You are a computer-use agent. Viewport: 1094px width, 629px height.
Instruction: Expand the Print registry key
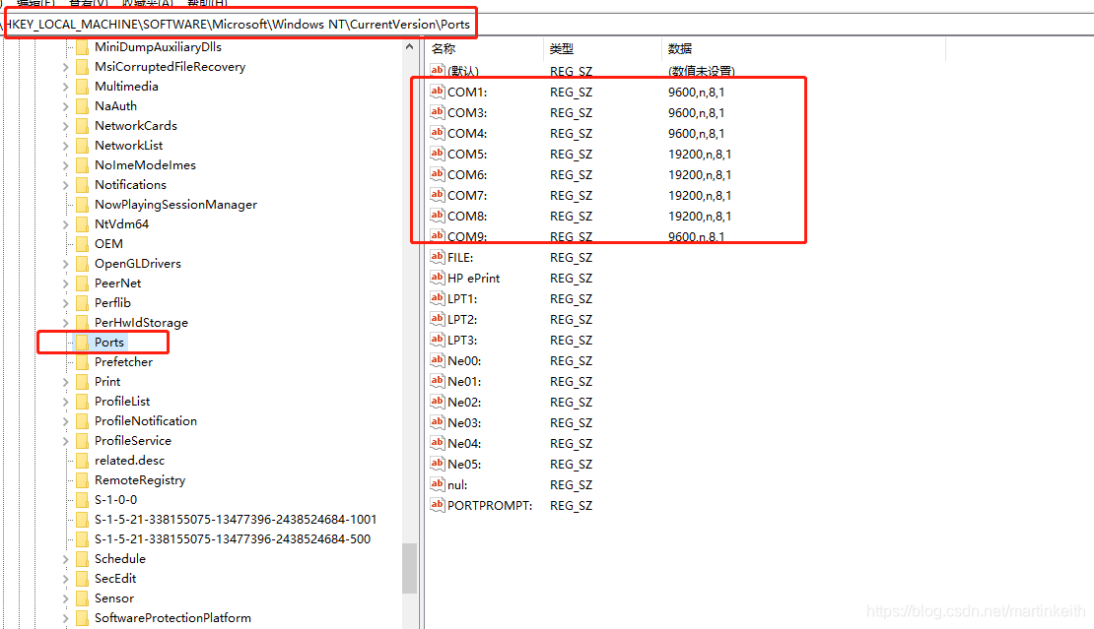pos(66,382)
